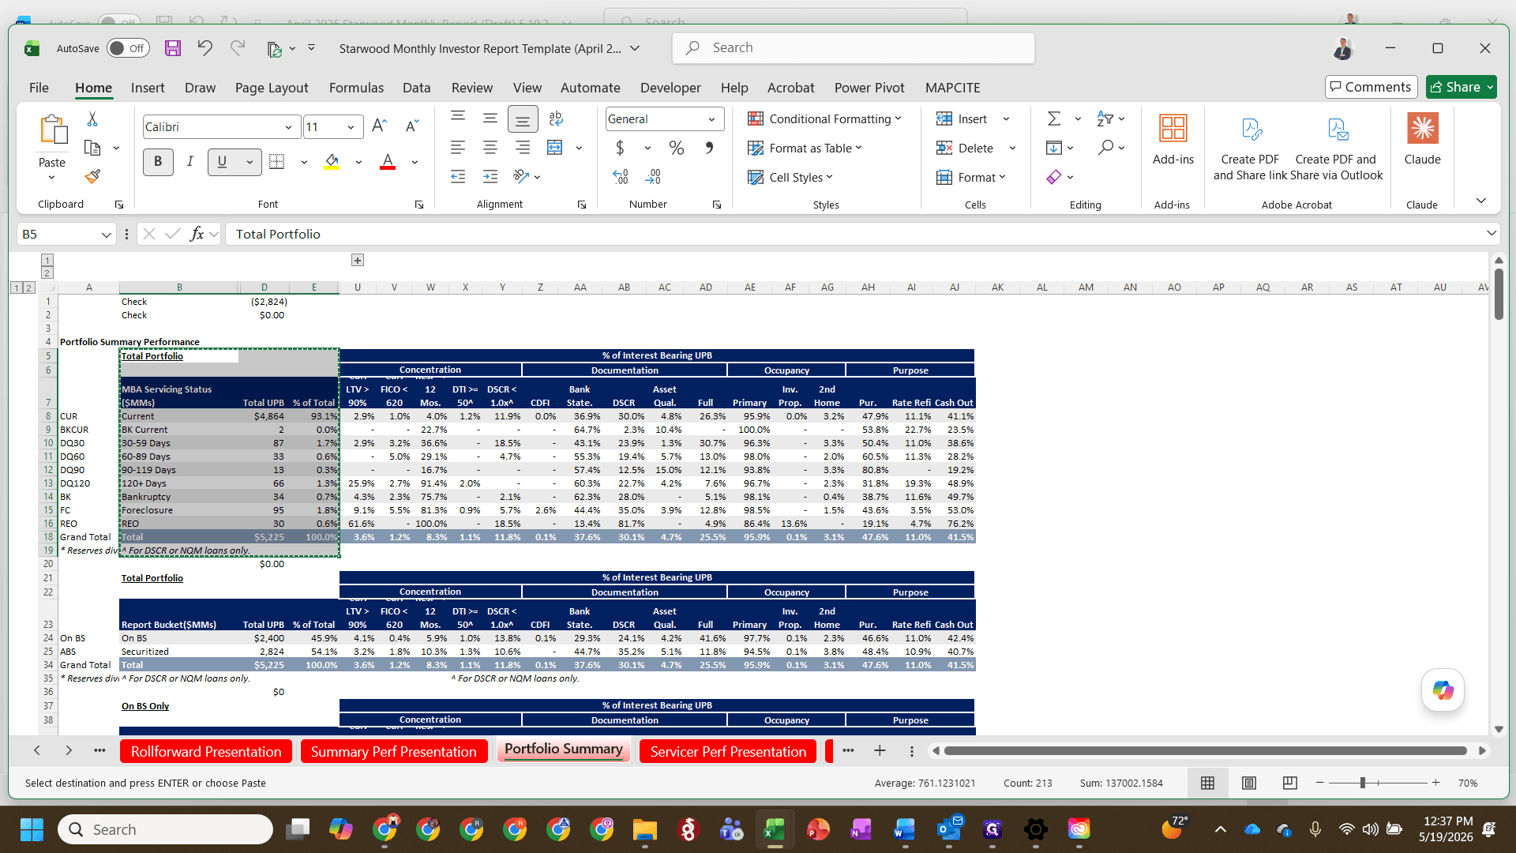Expand grouped columns with plus button
This screenshot has height=853, width=1516.
point(358,260)
